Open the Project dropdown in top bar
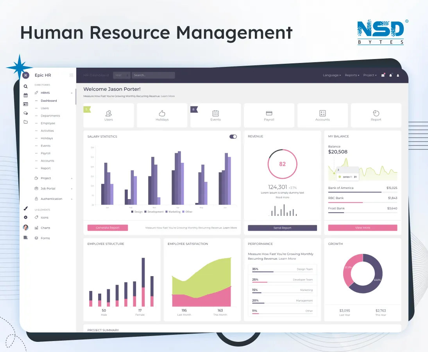 coord(370,75)
